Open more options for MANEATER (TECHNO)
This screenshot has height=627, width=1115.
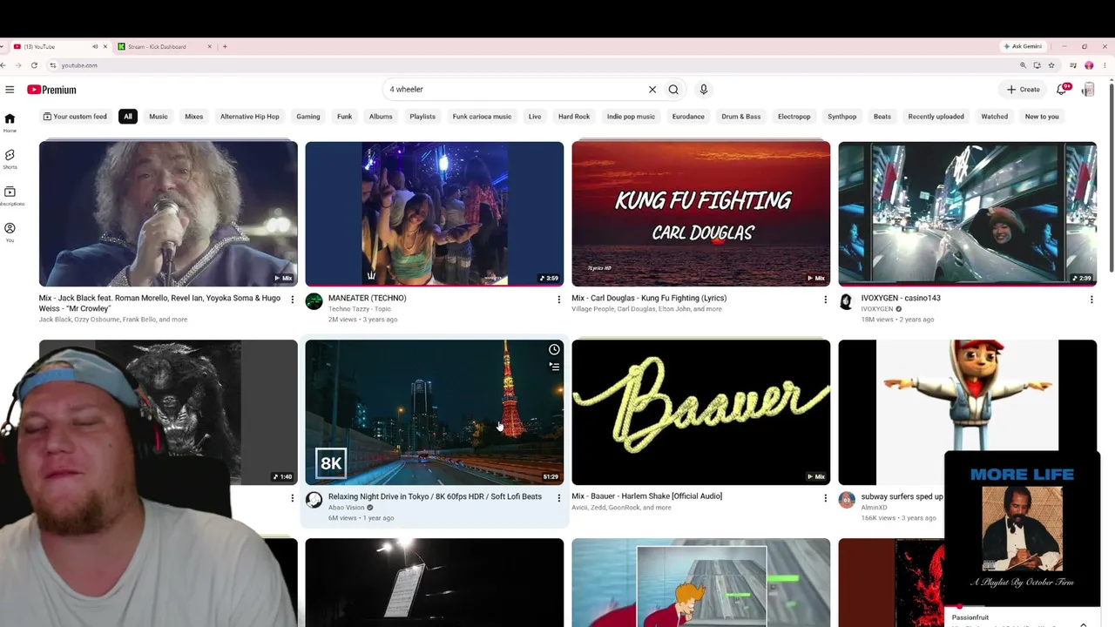tap(558, 300)
